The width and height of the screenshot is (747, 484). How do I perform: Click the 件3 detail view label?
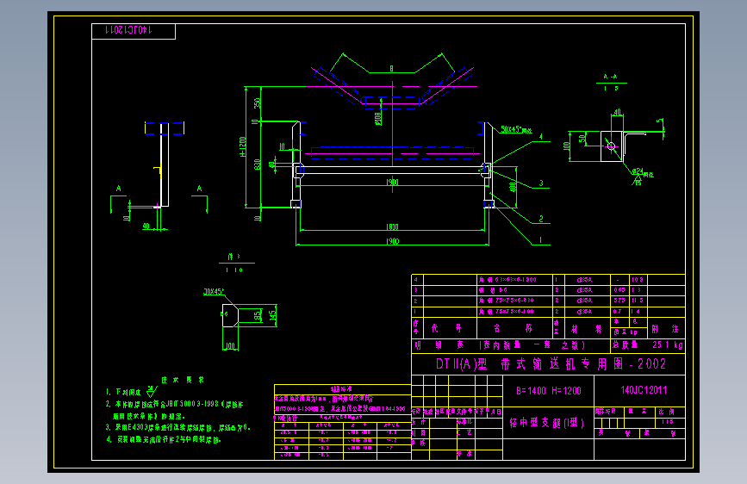[233, 257]
